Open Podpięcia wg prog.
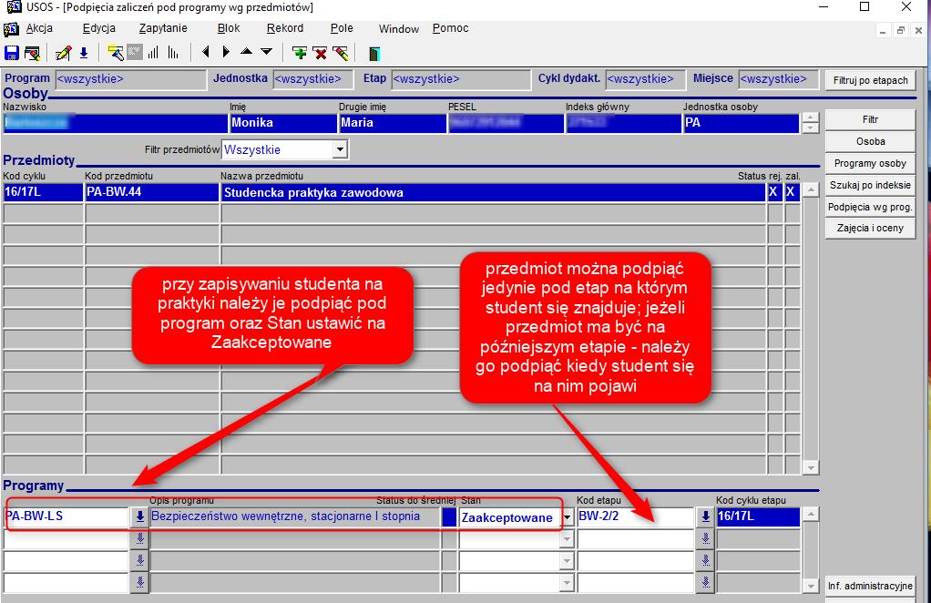 [x=871, y=207]
